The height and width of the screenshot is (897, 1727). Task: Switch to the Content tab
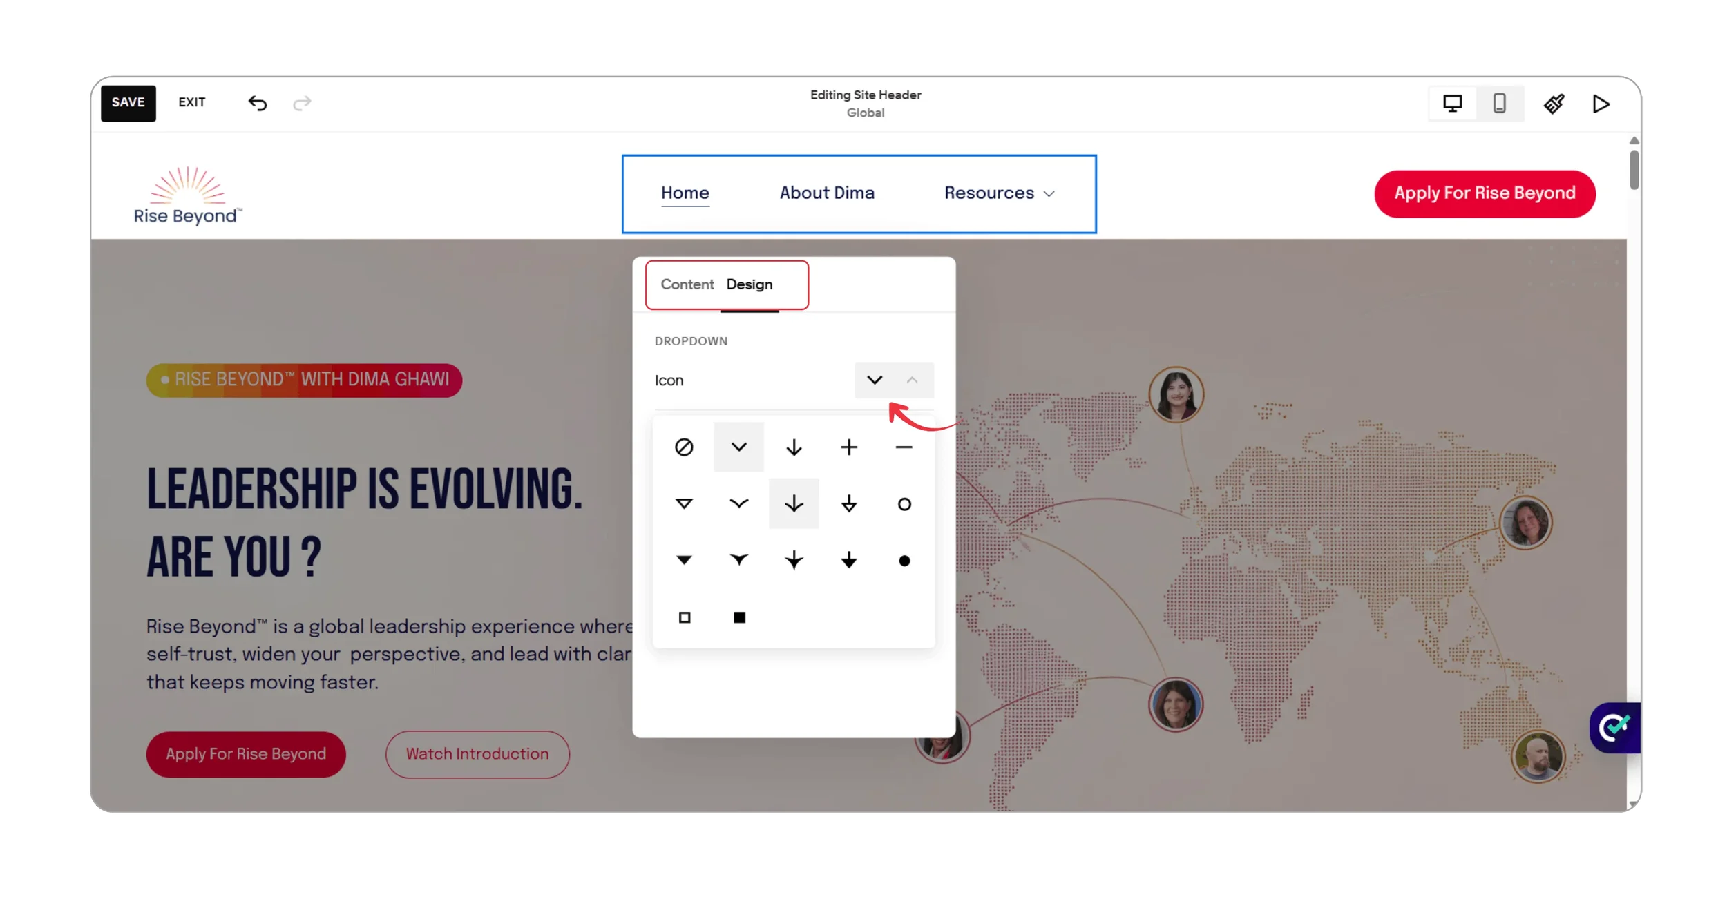(x=687, y=284)
